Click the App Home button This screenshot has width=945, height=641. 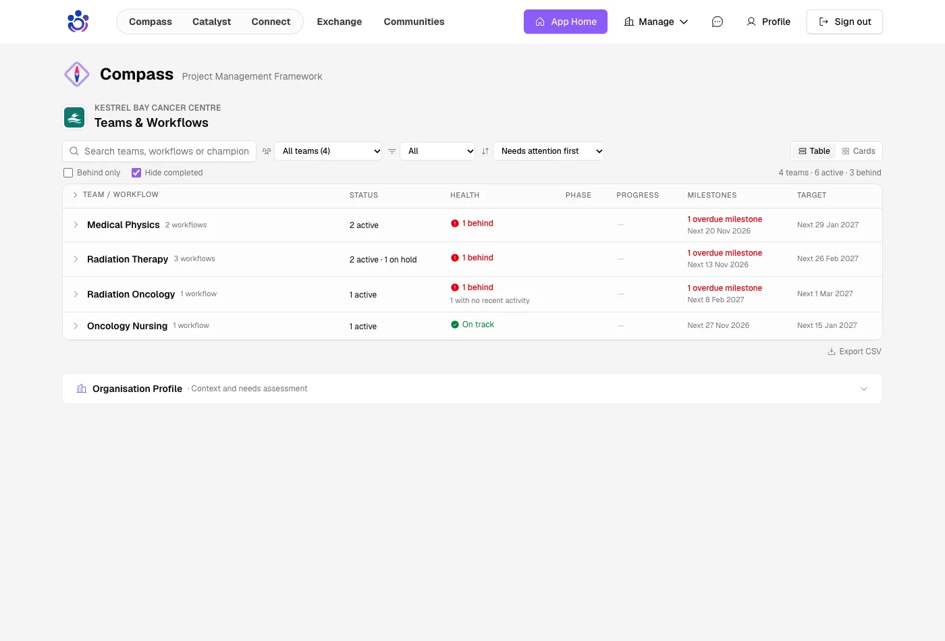566,22
